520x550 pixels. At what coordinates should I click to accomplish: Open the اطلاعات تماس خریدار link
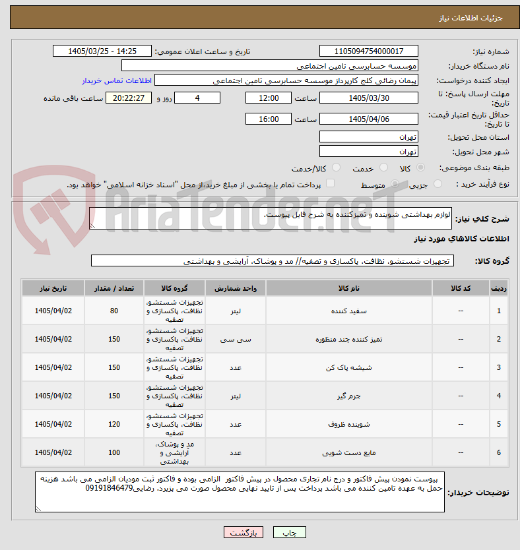click(117, 80)
